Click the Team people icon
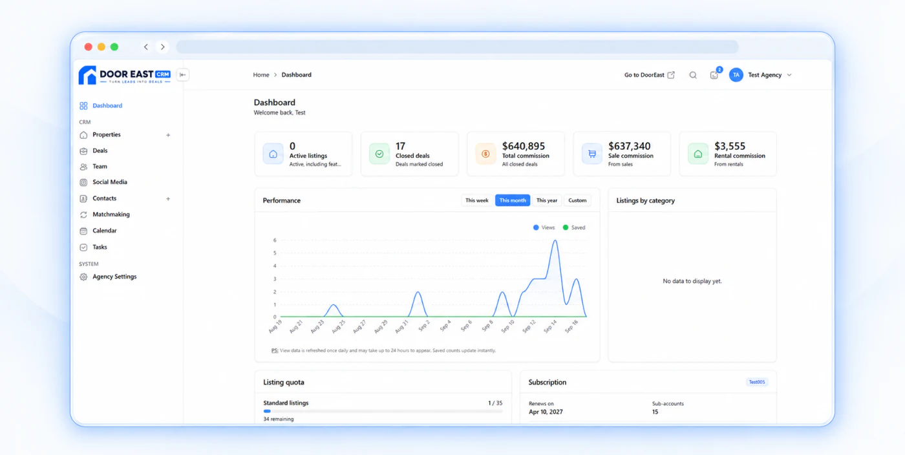This screenshot has width=905, height=455. [x=83, y=166]
